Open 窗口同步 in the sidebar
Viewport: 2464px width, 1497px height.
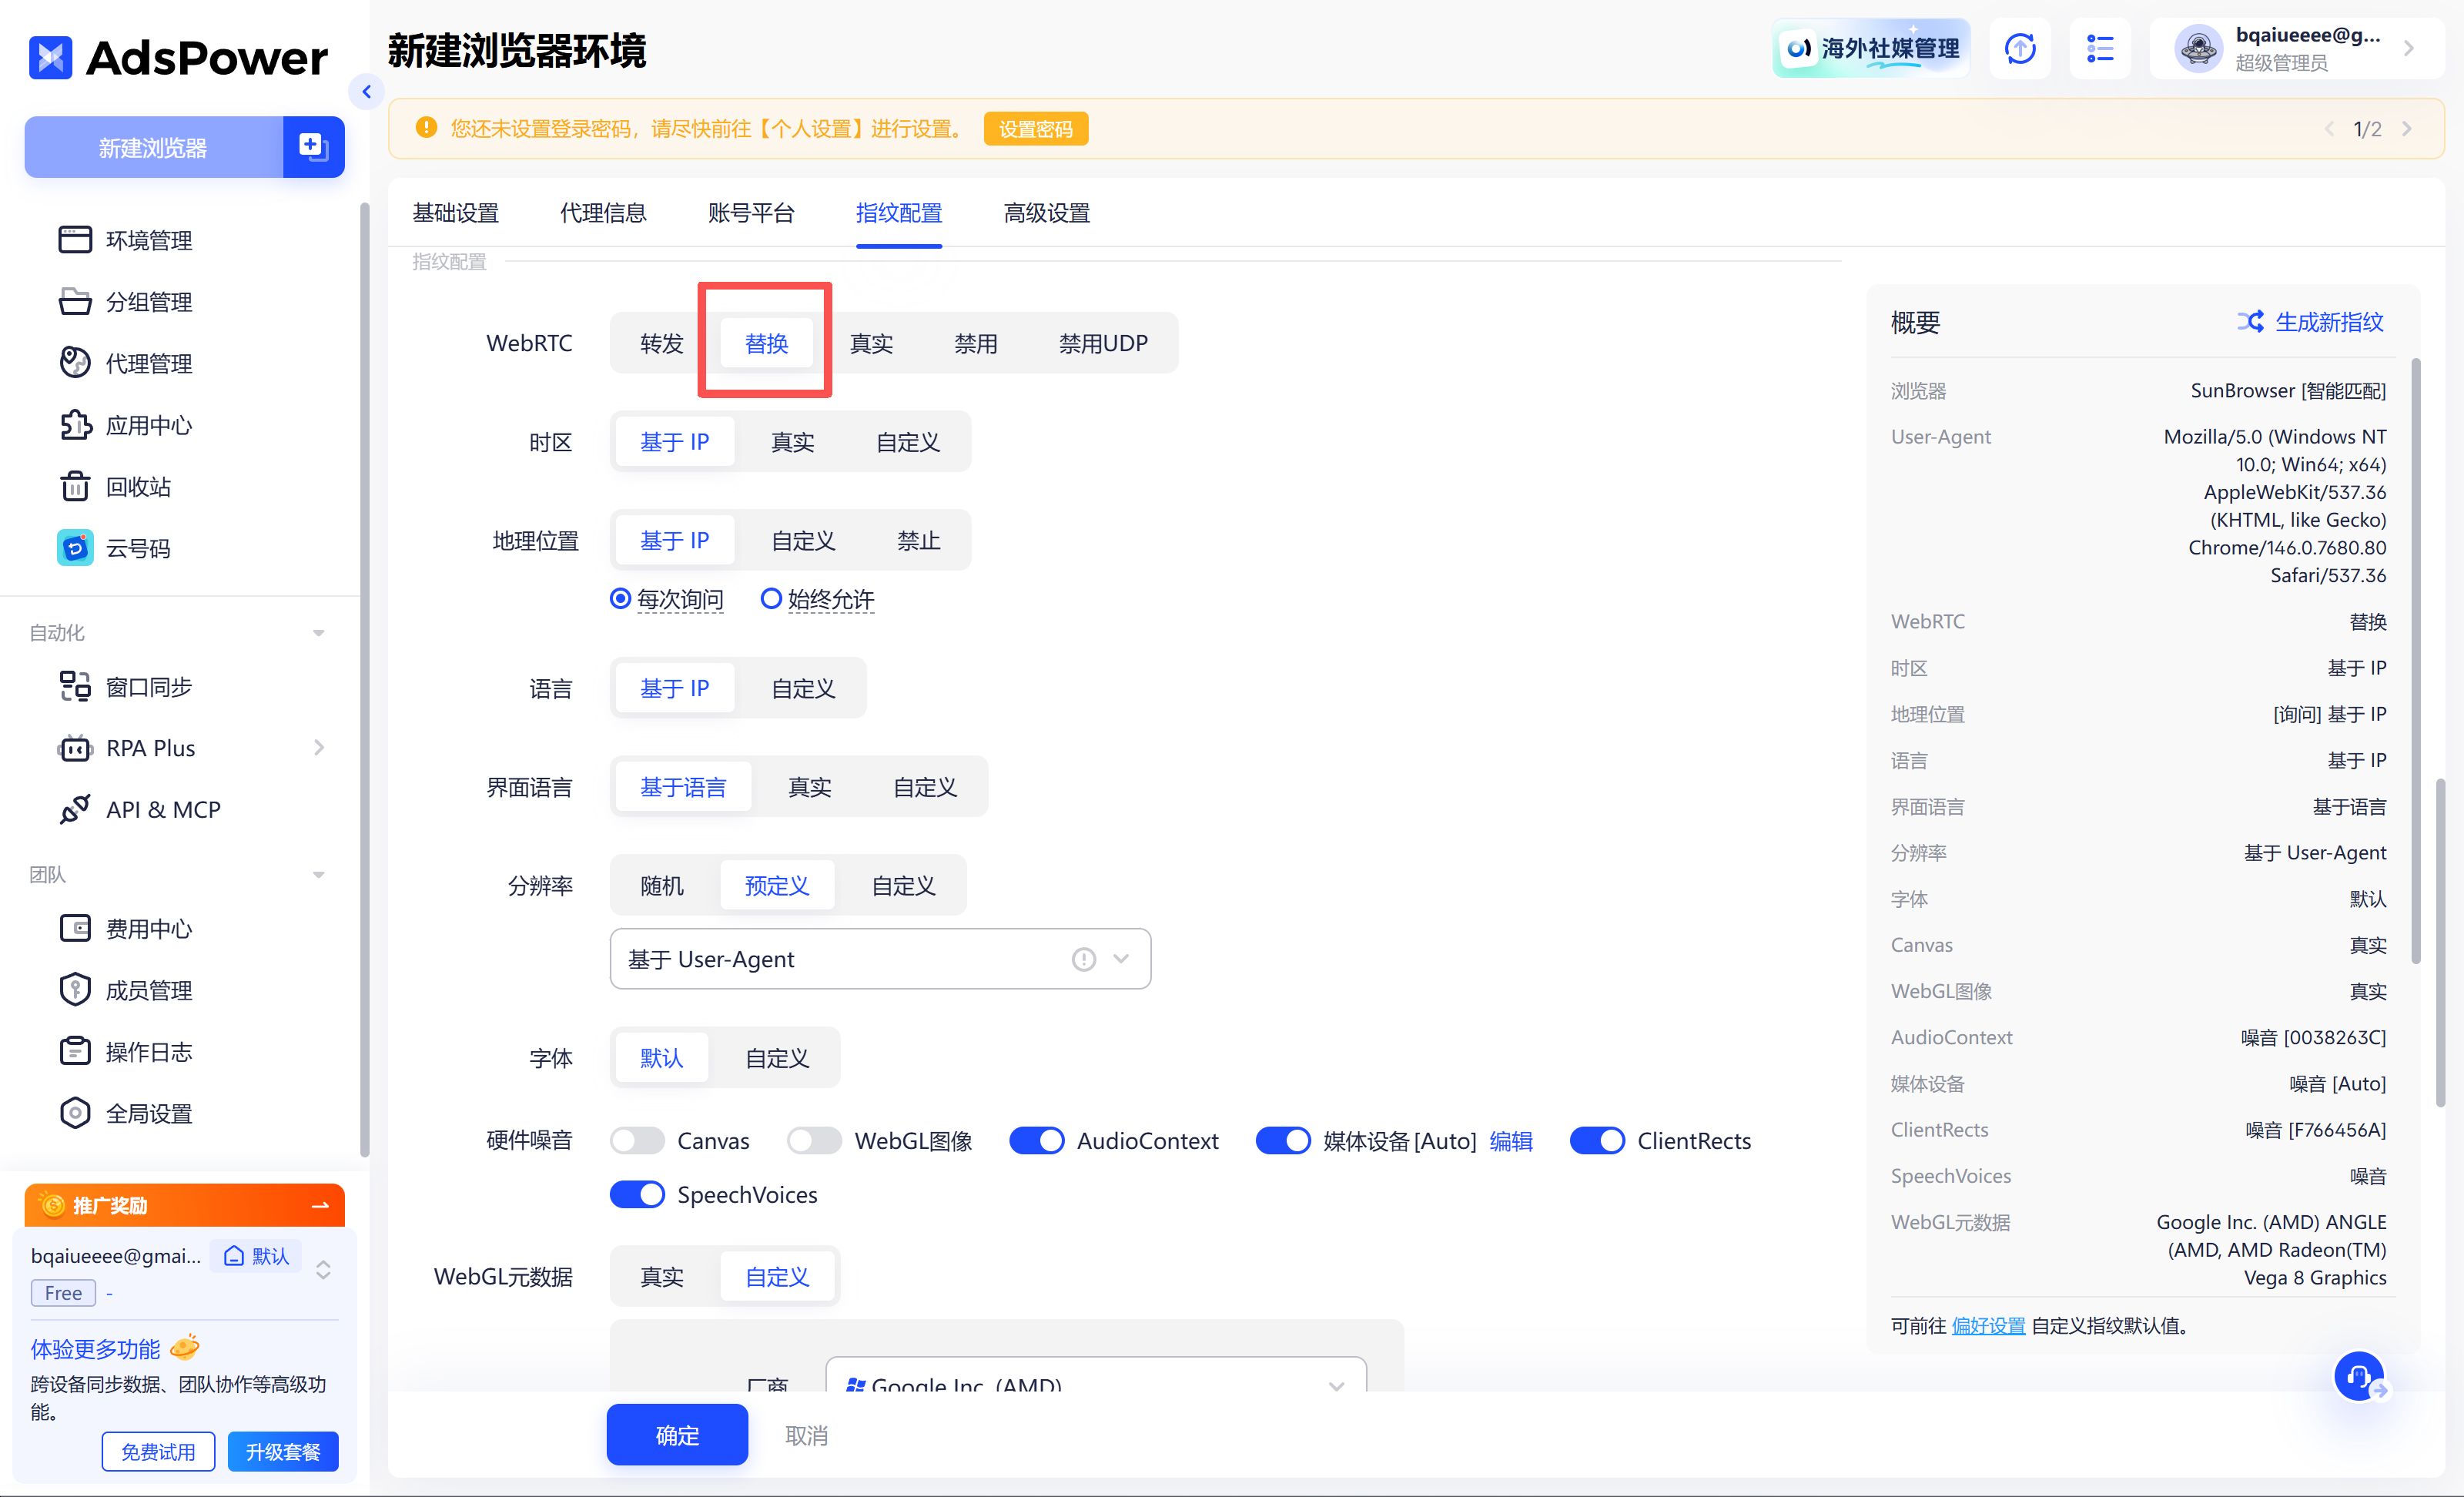(x=148, y=687)
